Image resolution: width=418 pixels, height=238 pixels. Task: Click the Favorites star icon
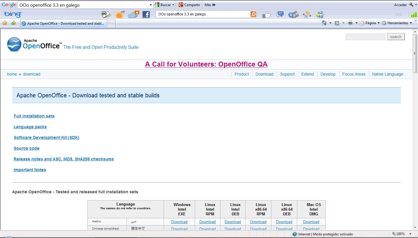(5, 23)
